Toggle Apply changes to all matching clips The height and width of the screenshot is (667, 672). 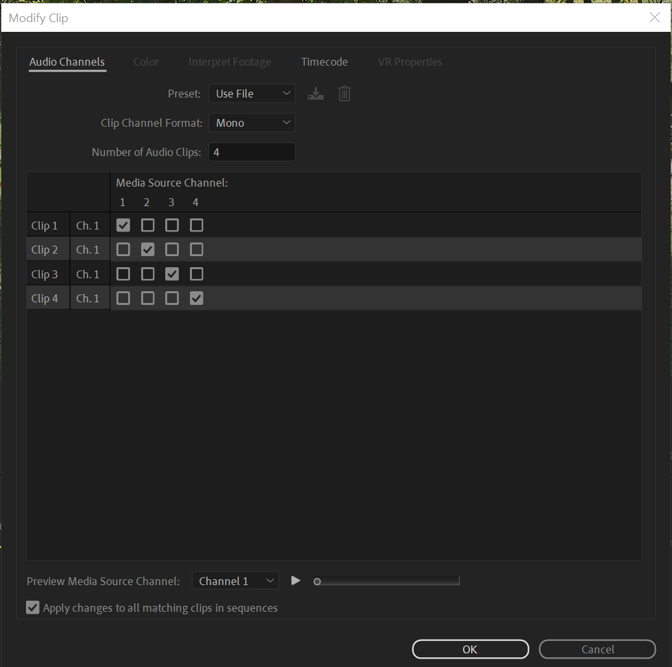tap(33, 607)
